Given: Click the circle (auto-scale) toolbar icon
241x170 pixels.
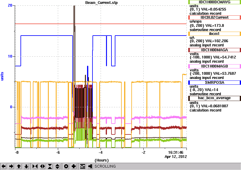Looking at the screenshot, I should click(x=66, y=166).
